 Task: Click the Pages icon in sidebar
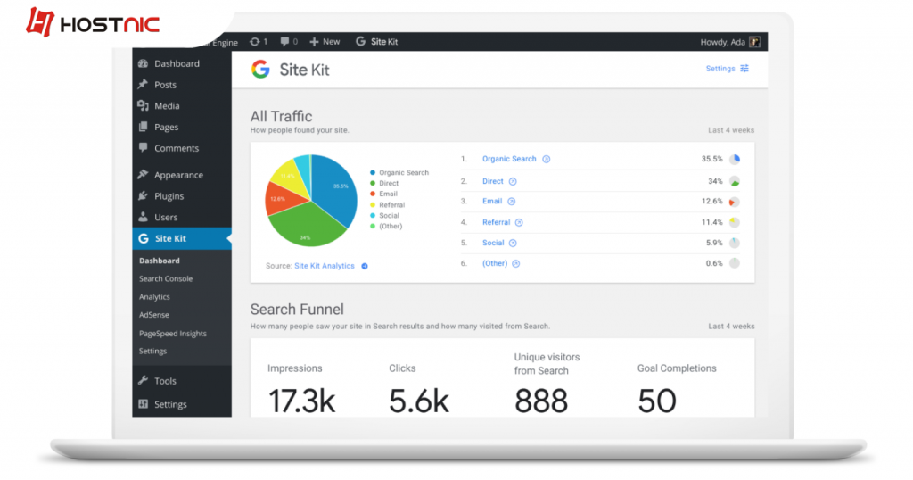[x=144, y=127]
